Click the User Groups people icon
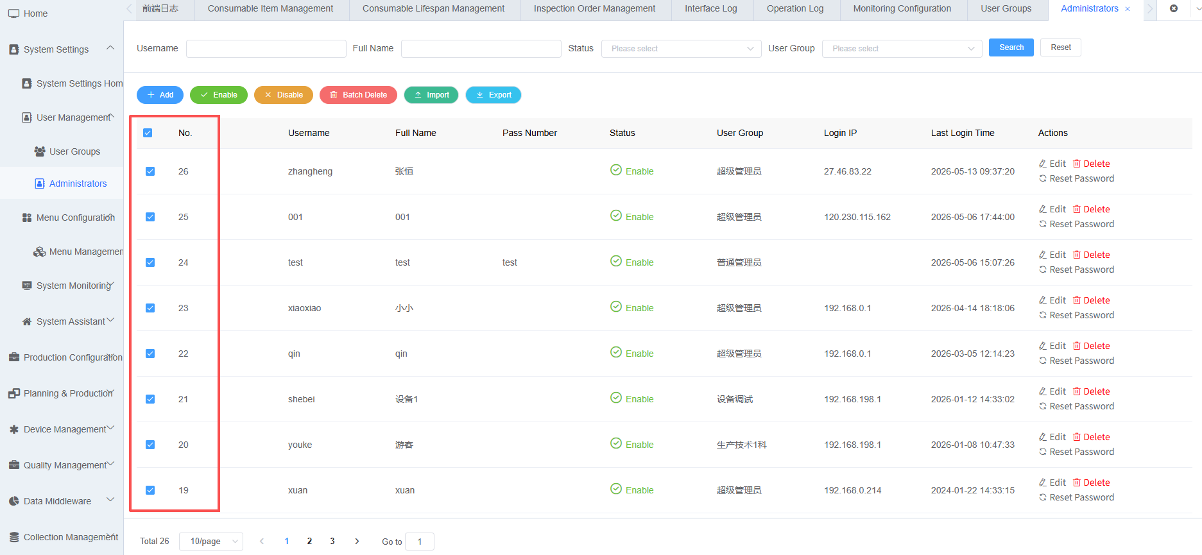This screenshot has height=555, width=1202. coord(40,151)
